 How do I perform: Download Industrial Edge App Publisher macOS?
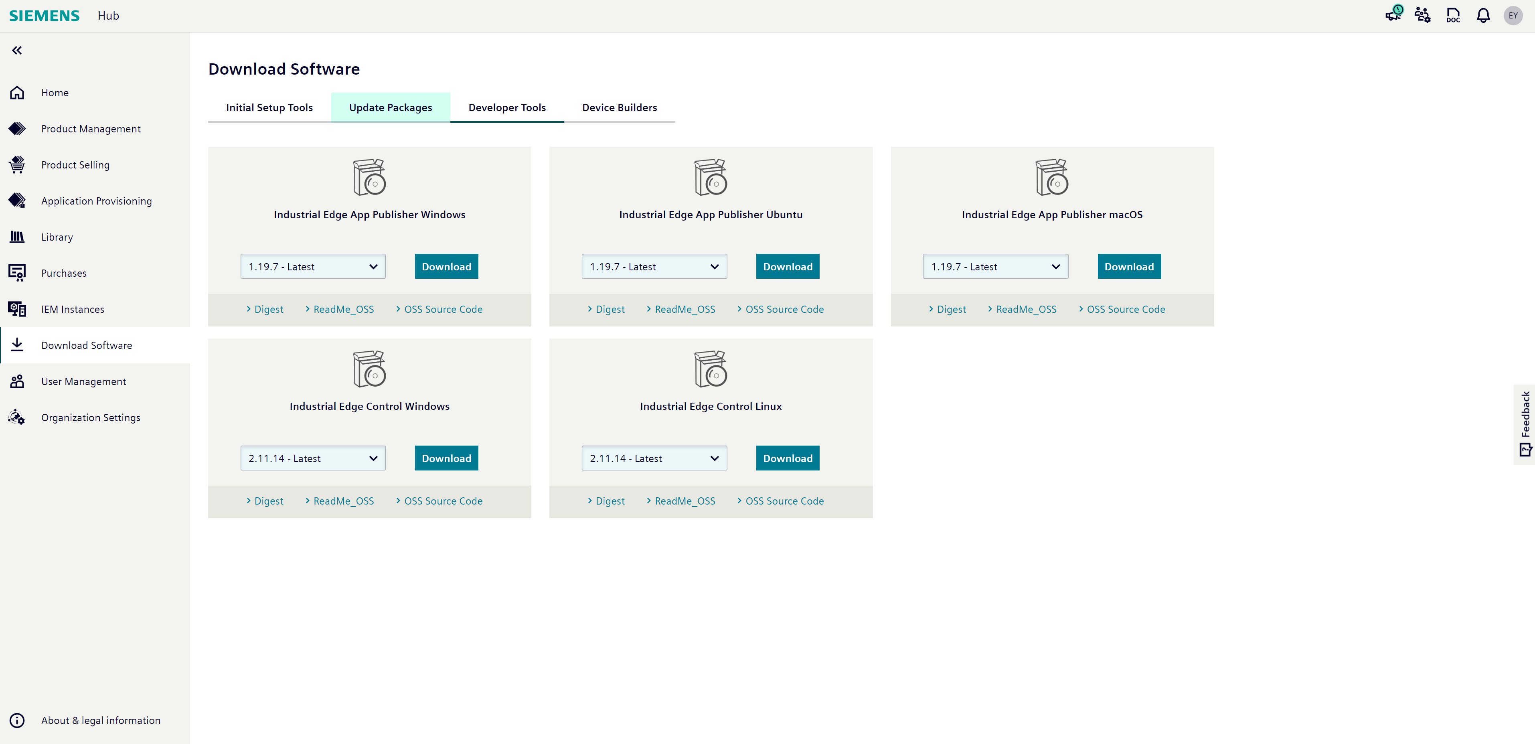point(1129,266)
